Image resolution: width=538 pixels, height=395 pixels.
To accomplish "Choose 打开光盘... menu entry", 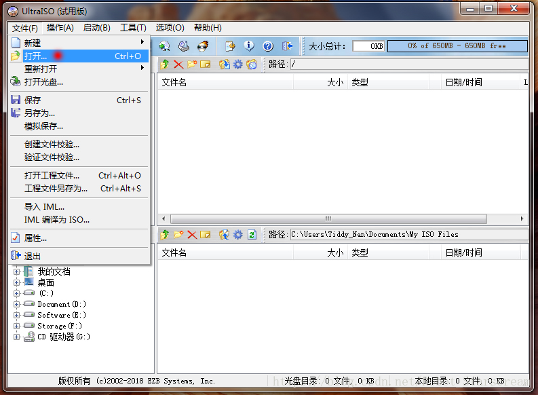I will point(79,81).
